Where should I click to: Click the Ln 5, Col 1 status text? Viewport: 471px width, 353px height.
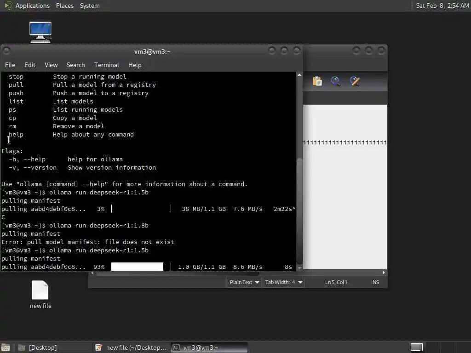(x=336, y=282)
